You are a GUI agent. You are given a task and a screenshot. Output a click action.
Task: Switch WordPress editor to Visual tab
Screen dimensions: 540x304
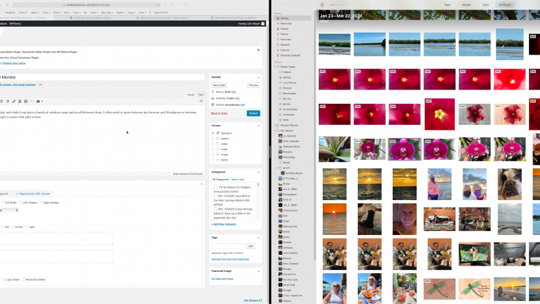pos(191,94)
